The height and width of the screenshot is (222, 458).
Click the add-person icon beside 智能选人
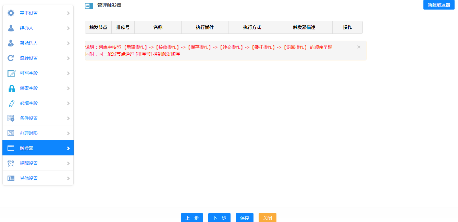coord(11,43)
